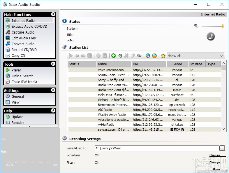Open Edit Audio Files tool
Screen dimensions: 229x173
pyautogui.click(x=24, y=38)
